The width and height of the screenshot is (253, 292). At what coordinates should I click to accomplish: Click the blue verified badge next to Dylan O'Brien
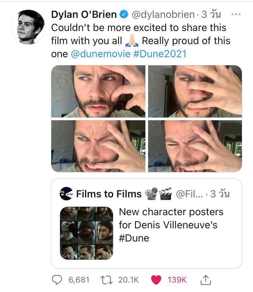coord(124,14)
